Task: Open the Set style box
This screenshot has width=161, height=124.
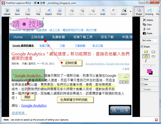Action: click(149, 40)
